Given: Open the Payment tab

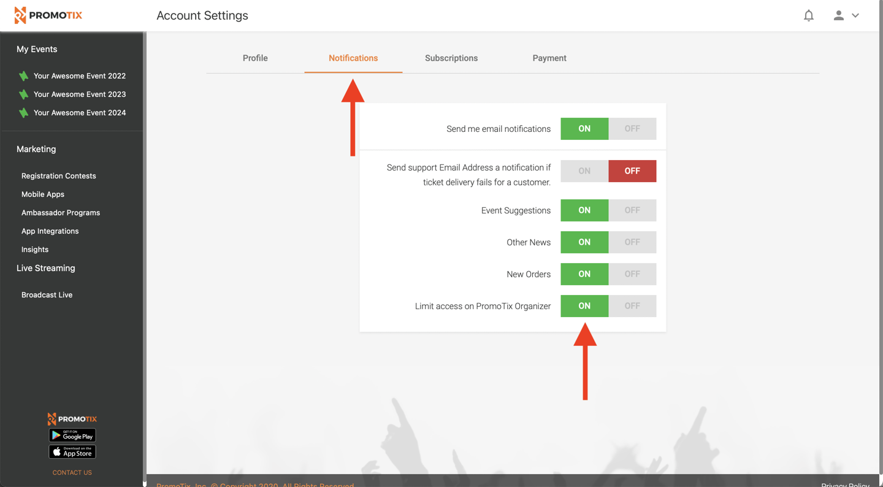Looking at the screenshot, I should (x=549, y=58).
